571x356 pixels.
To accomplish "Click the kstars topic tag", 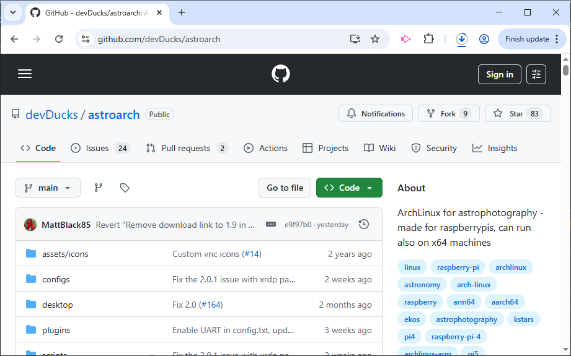I will click(524, 319).
